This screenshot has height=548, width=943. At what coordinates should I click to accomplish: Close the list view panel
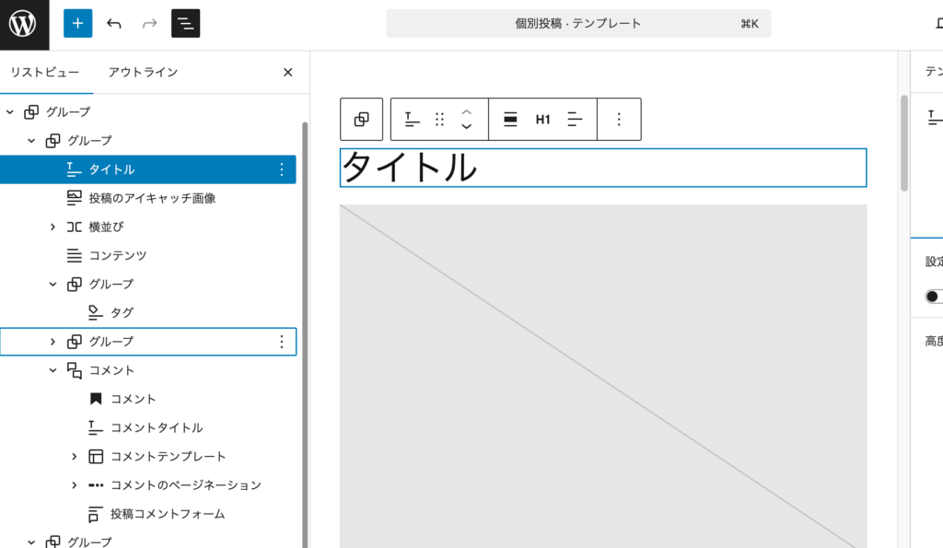coord(287,72)
